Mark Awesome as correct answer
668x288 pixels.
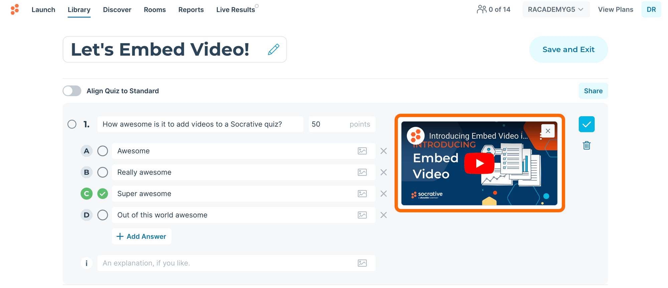(103, 151)
